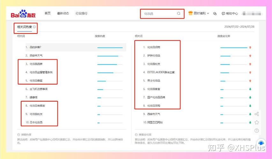Click the change-rate bar for 化妆品招商

coord(234,48)
